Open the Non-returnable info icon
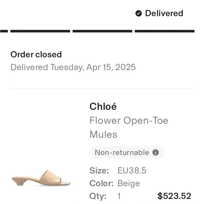The height and width of the screenshot is (204, 204). [x=155, y=152]
